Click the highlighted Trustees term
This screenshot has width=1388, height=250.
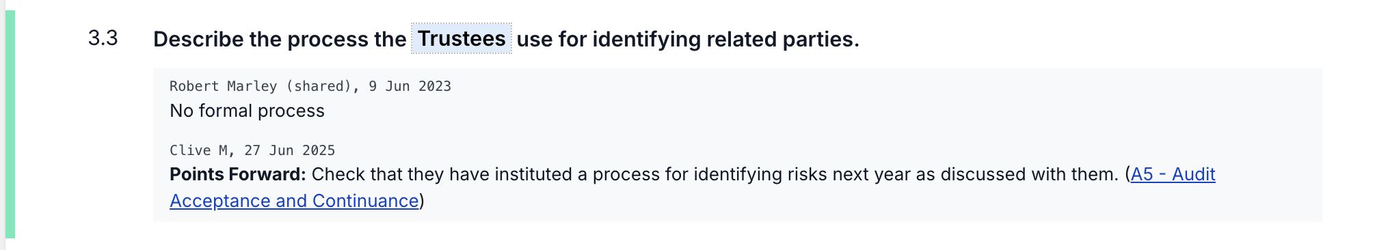coord(461,38)
